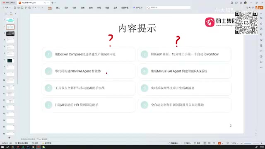This screenshot has height=149, width=265.
Task: Open Windows Start menu
Action: tap(2, 147)
